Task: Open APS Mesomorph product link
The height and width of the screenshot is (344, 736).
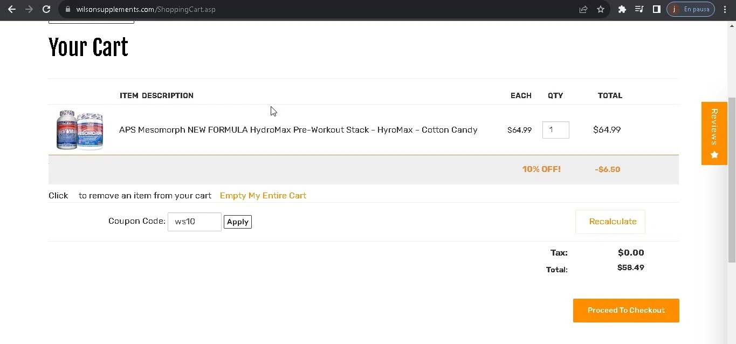Action: [298, 129]
